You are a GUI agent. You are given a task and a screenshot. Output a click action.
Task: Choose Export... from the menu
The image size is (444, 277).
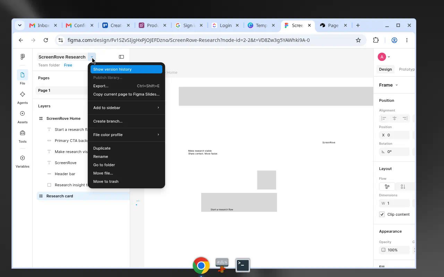126,86
